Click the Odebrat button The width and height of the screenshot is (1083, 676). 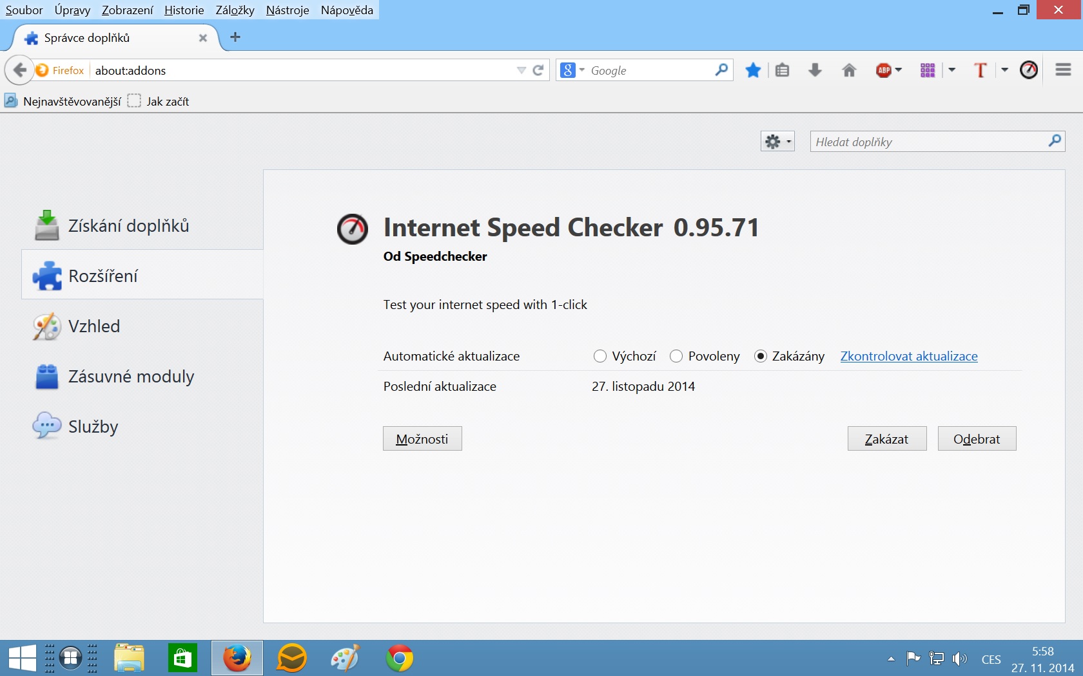(977, 438)
